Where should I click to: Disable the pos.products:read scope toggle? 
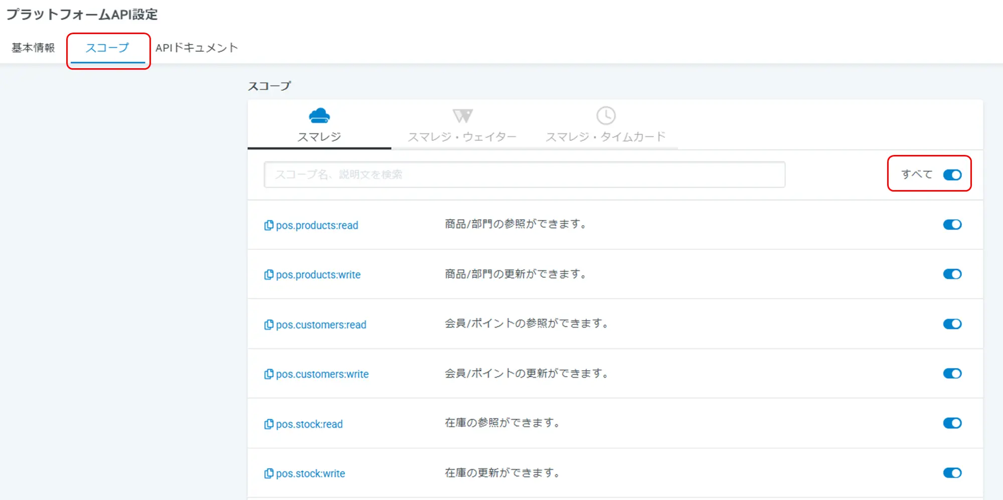click(x=952, y=224)
